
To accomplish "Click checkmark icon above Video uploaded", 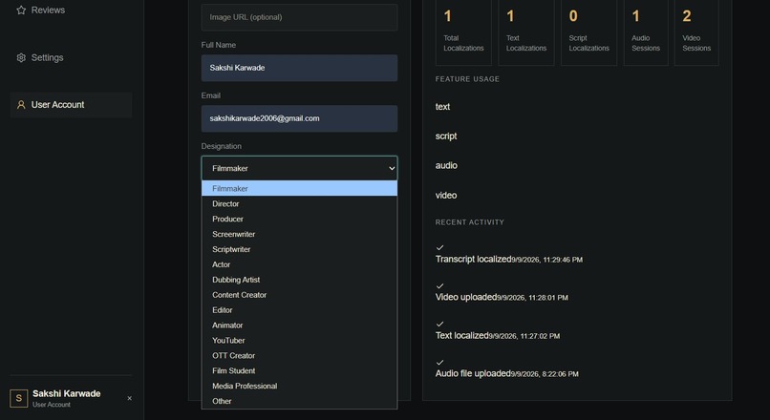I will coord(440,286).
